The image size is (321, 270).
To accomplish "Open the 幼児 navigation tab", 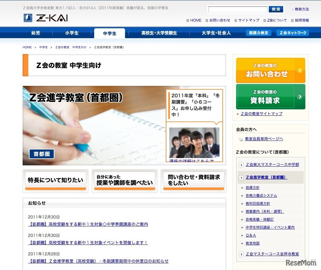I will [36, 33].
